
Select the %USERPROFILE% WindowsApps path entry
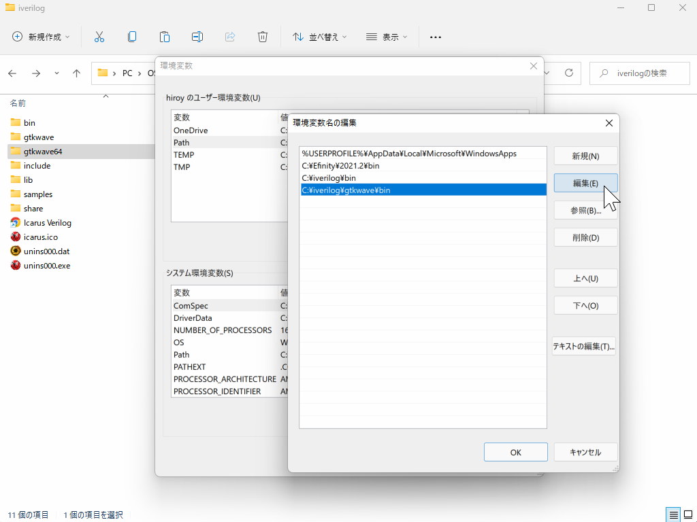coord(423,154)
